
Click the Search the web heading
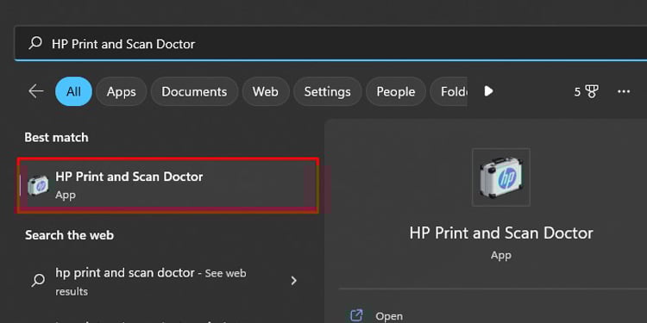coord(69,235)
